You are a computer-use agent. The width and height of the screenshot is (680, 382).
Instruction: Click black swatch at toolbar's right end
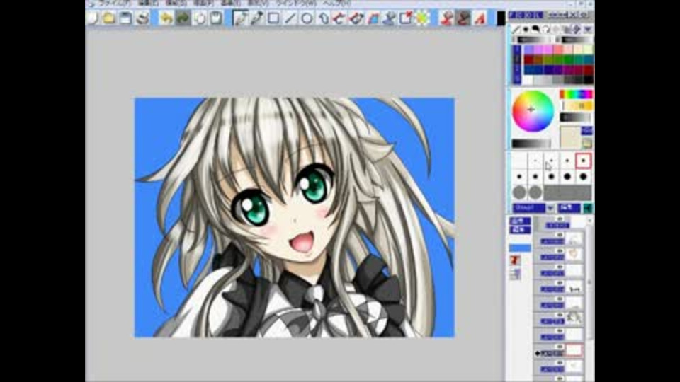(x=501, y=18)
